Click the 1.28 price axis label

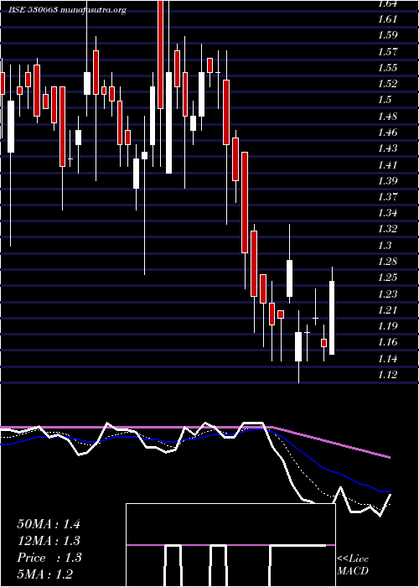387,262
